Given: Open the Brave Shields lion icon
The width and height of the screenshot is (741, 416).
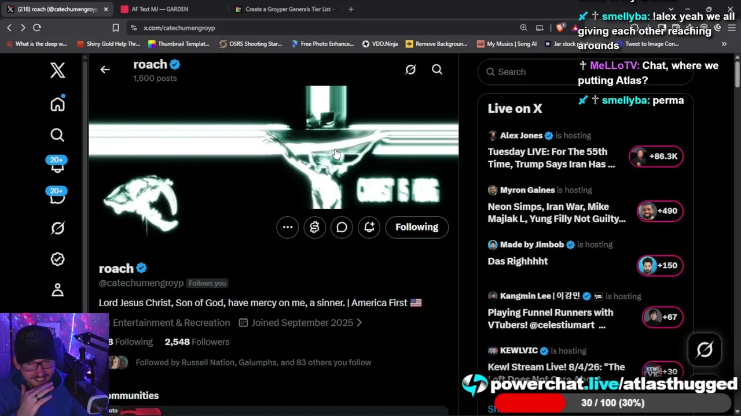Looking at the screenshot, I should 560,28.
